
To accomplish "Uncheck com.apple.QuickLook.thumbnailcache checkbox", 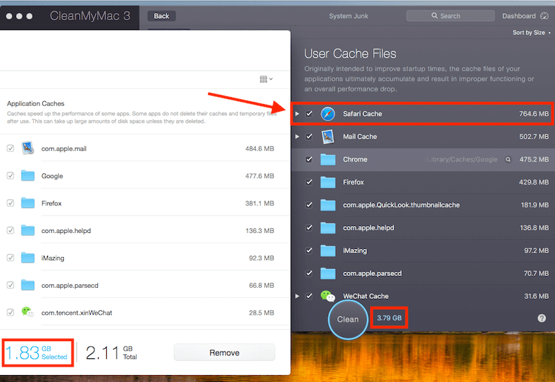I will point(309,205).
